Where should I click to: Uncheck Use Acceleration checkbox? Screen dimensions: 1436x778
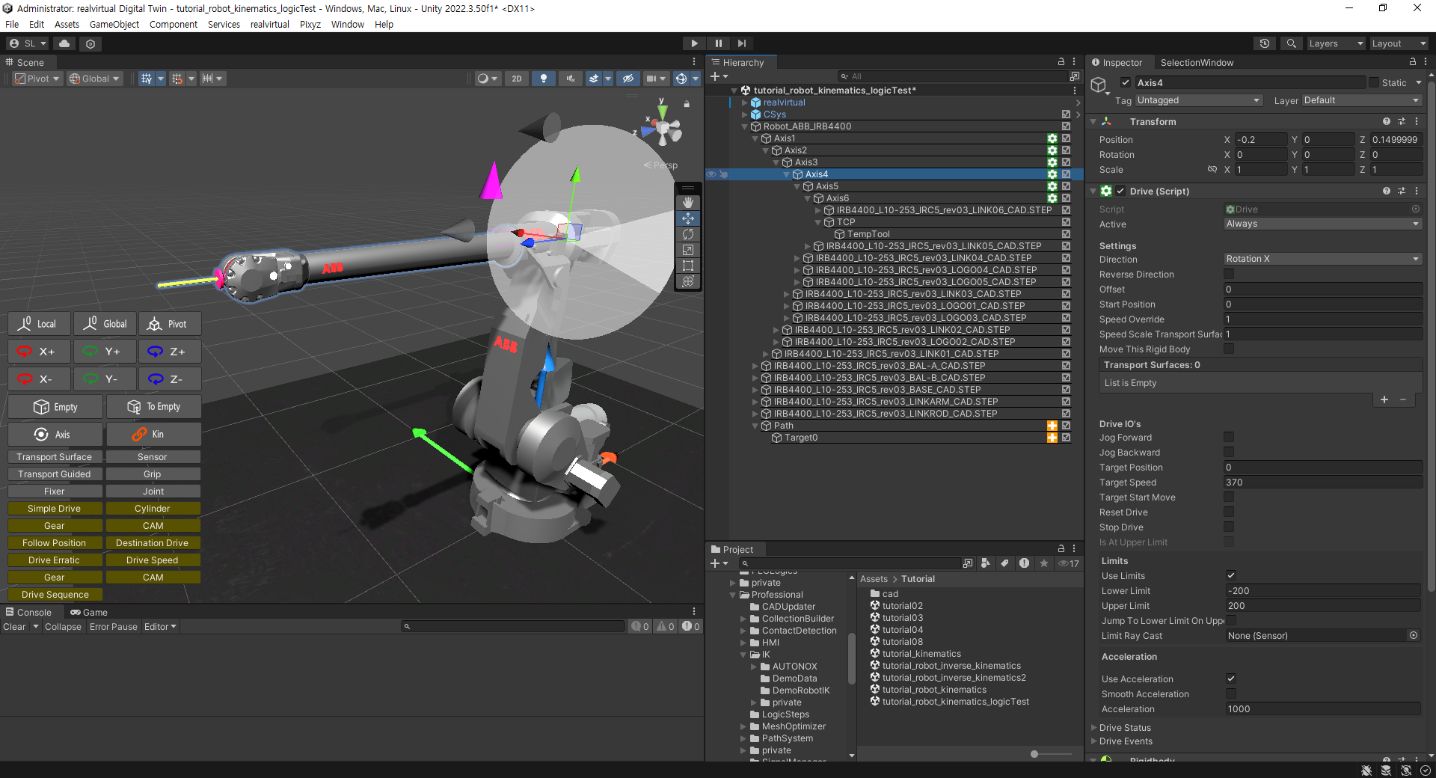click(x=1231, y=679)
